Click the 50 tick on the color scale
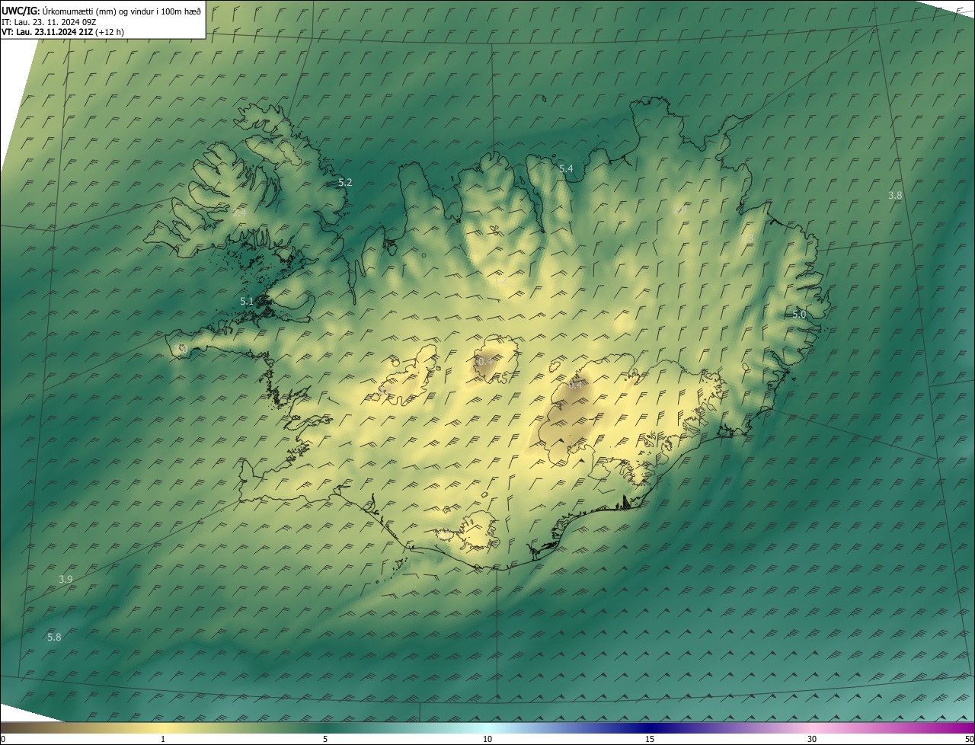Viewport: 975px width, 745px height. (969, 739)
